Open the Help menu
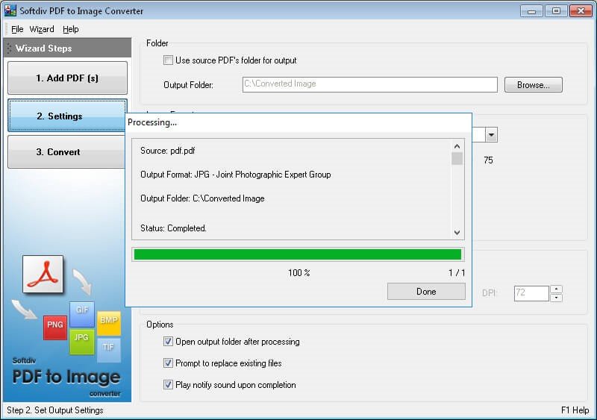This screenshot has height=420, width=597. click(x=71, y=29)
